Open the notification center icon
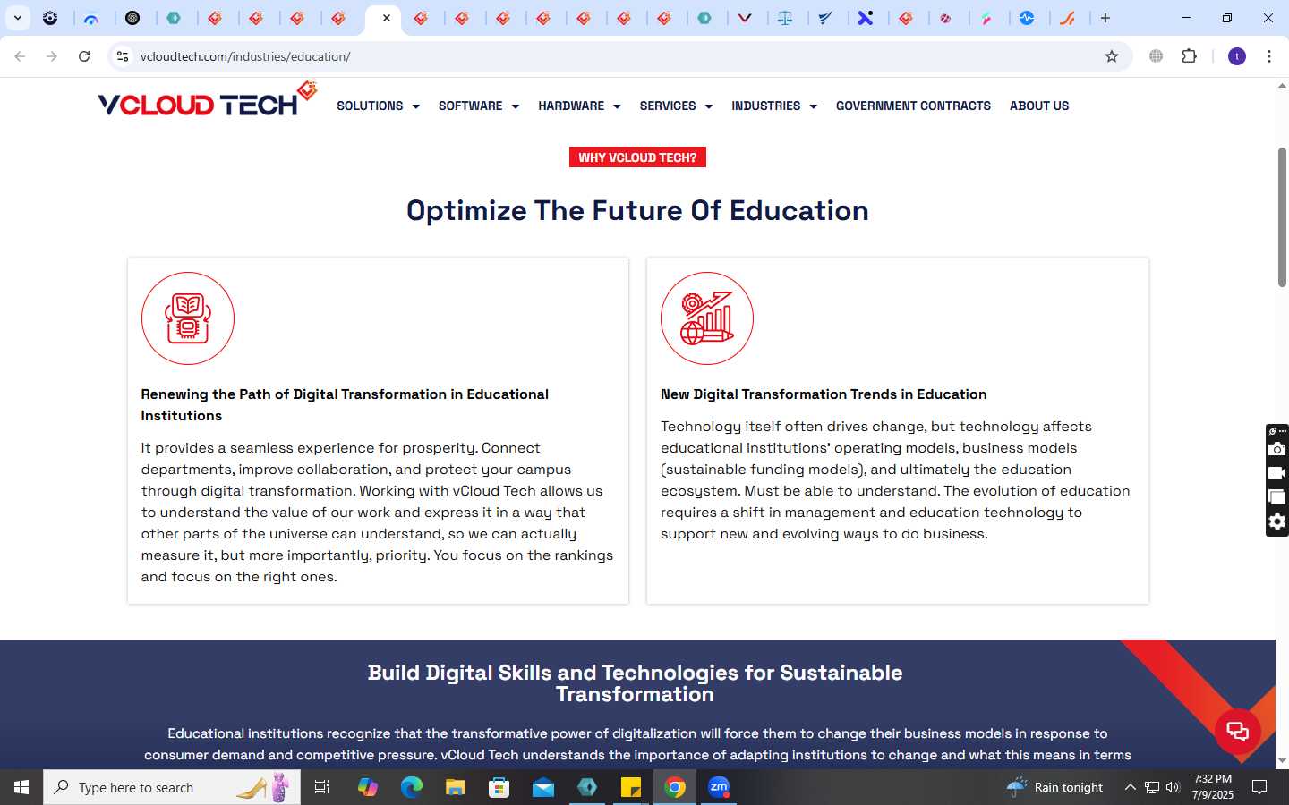This screenshot has width=1289, height=805. coord(1259,787)
